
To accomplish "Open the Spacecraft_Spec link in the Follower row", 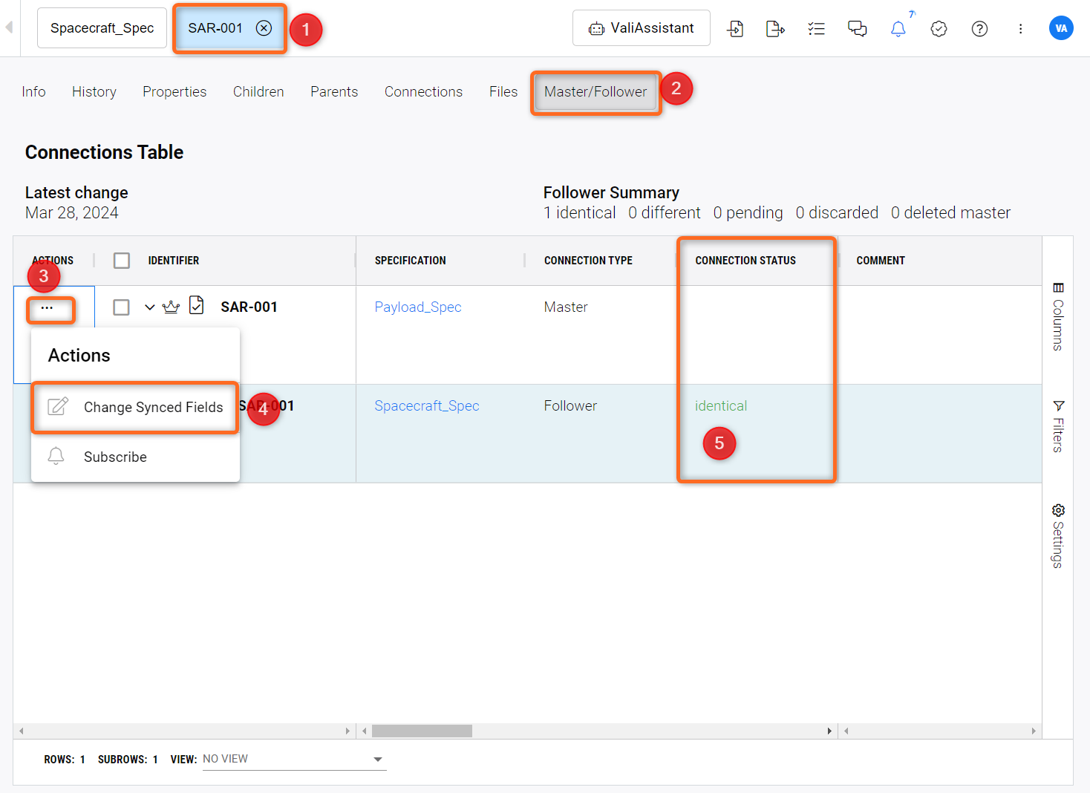I will coord(427,405).
